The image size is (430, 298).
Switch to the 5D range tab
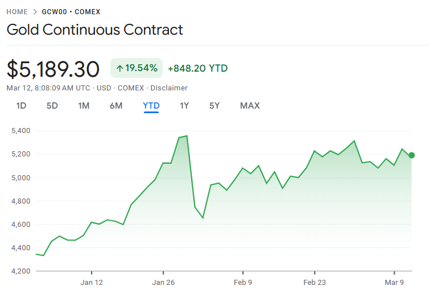coord(52,106)
